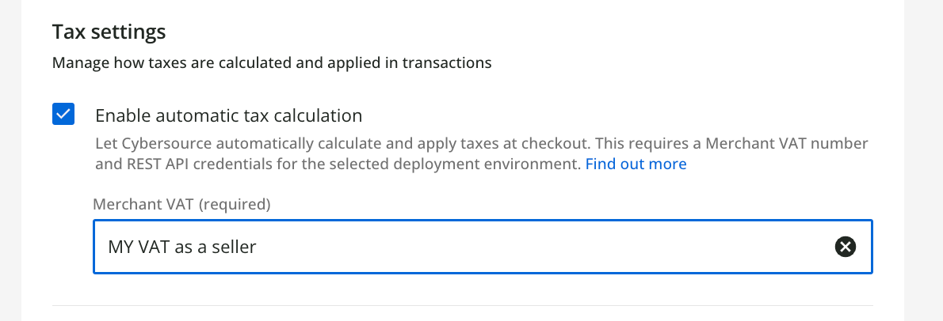Click the 'Enable automatic tax calculation' label text
Screen dimensions: 943x321
[228, 115]
